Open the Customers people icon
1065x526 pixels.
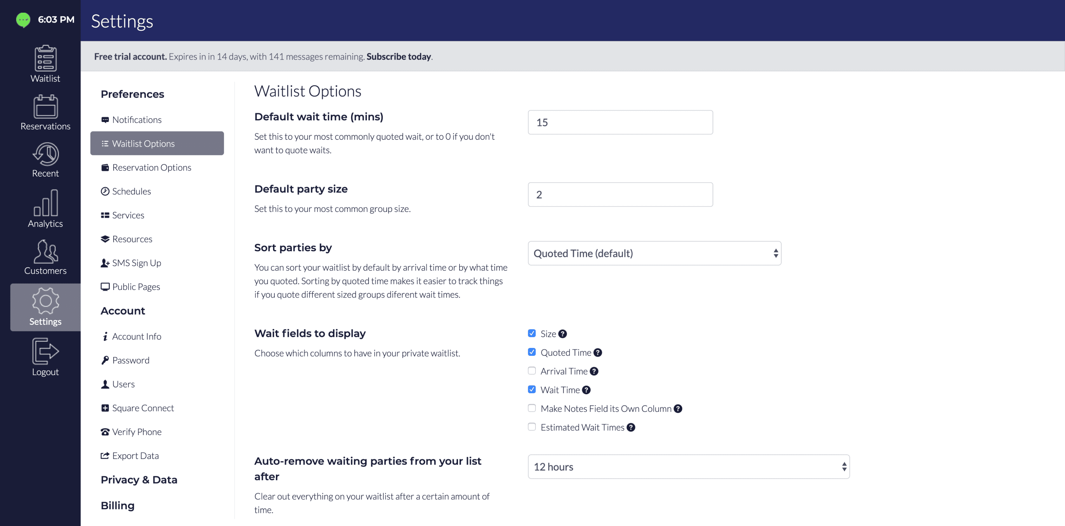click(x=45, y=252)
